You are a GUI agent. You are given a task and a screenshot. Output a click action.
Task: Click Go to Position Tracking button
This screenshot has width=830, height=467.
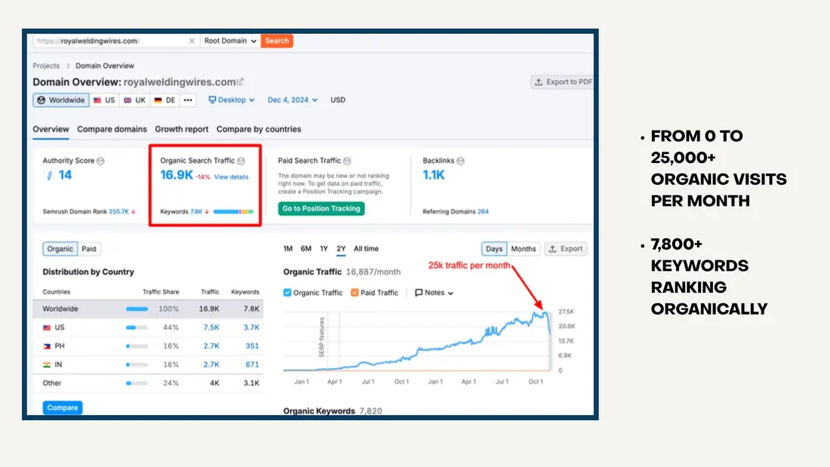(321, 209)
